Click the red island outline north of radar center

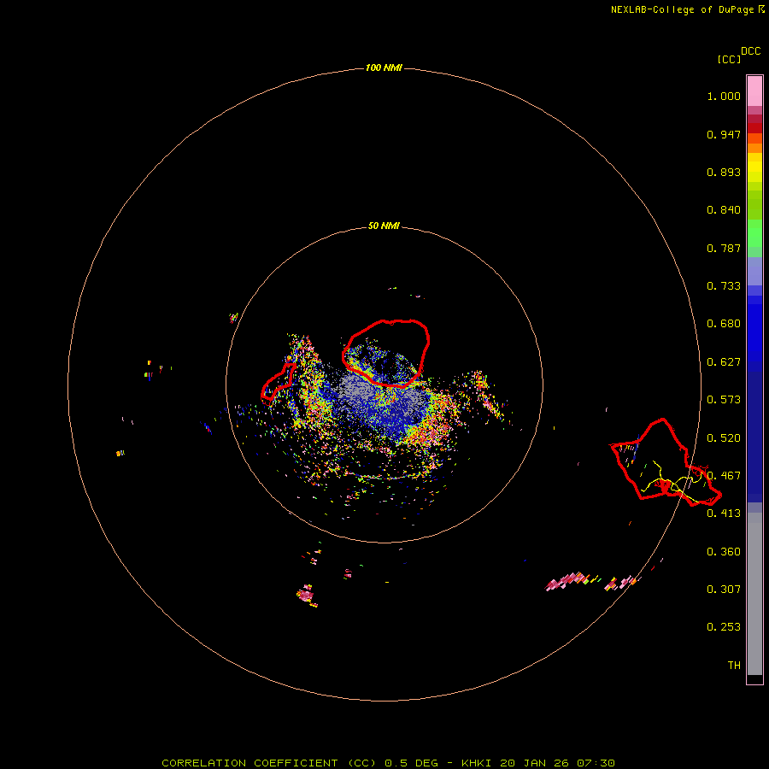click(386, 353)
